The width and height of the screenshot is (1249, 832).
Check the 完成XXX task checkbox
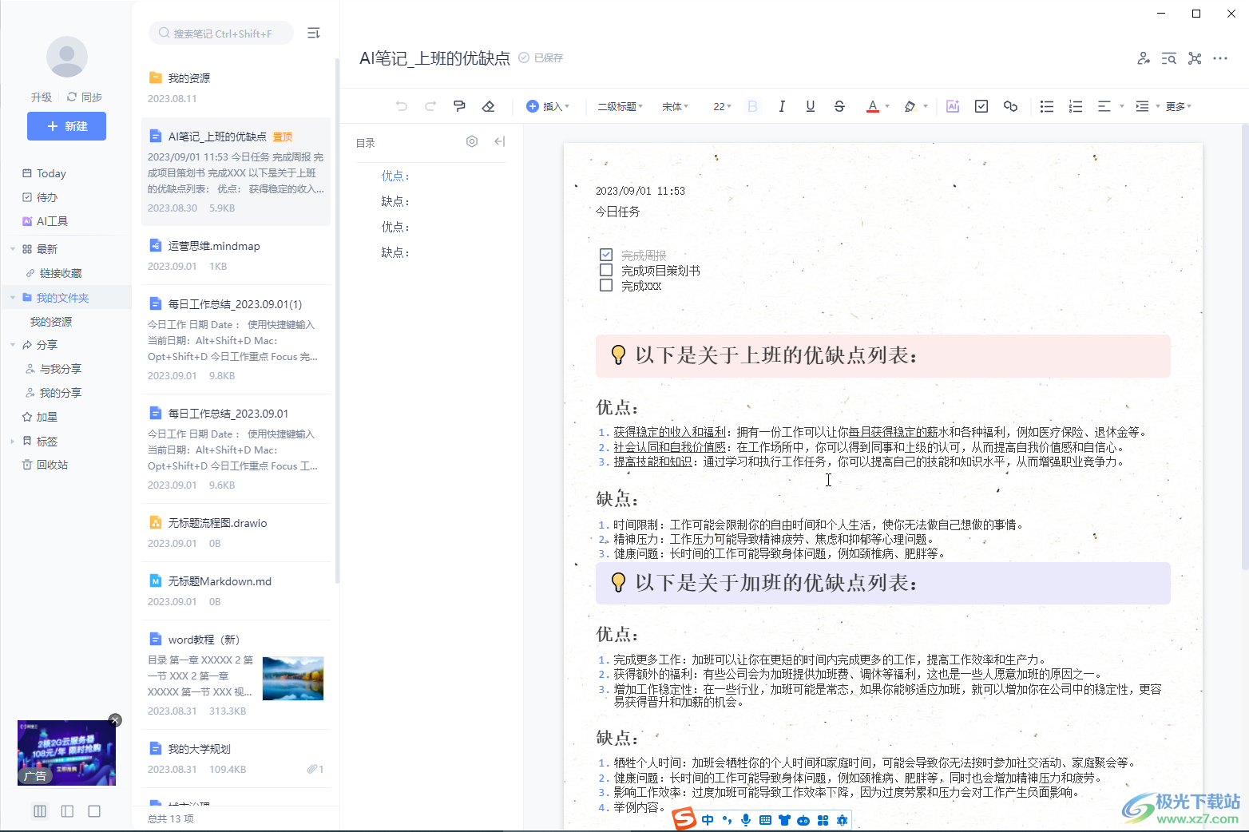click(606, 285)
